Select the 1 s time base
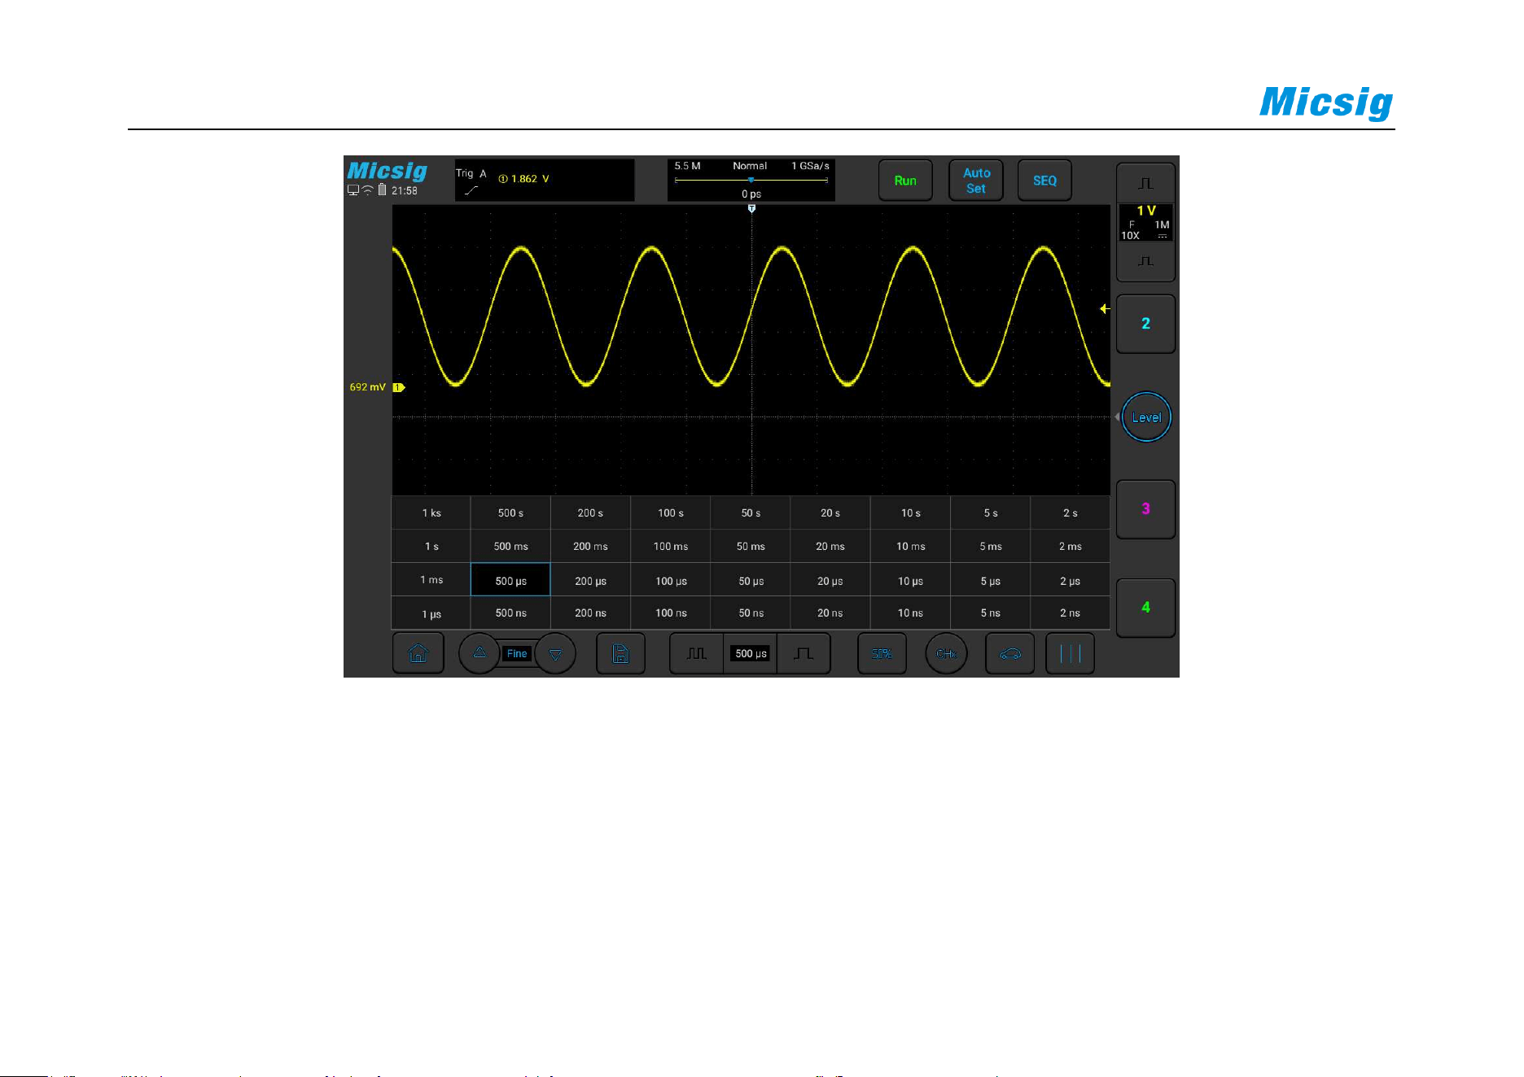1524x1077 pixels. pos(431,547)
